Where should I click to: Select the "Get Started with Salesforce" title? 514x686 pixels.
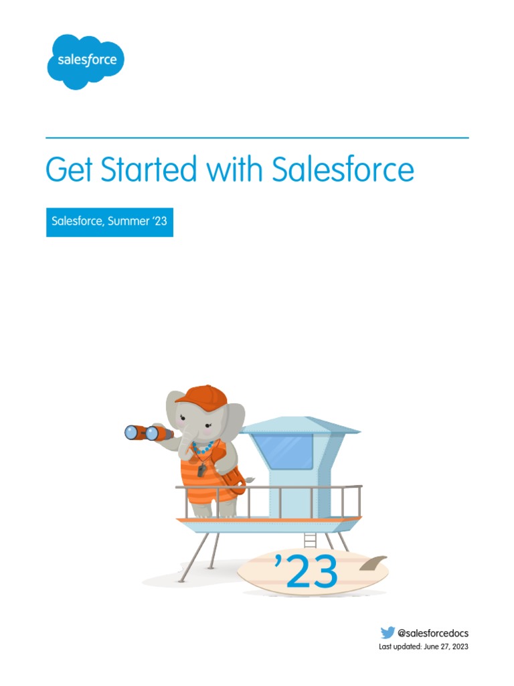pos(230,169)
